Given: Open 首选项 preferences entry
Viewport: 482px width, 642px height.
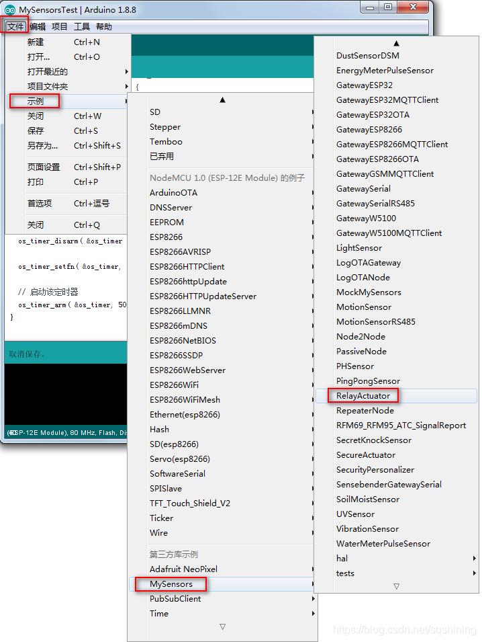Looking at the screenshot, I should pyautogui.click(x=68, y=204).
